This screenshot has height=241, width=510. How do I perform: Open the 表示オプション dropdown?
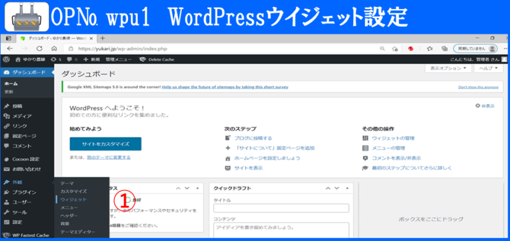click(x=448, y=68)
